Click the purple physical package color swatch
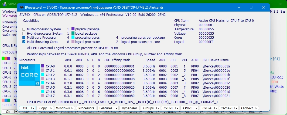Screen dimensions: 287x115 [x=73, y=29]
